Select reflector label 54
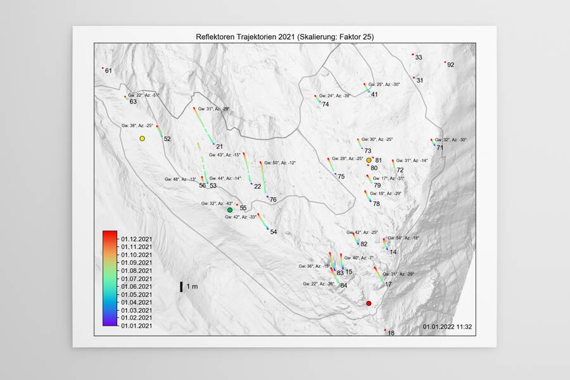The width and height of the screenshot is (570, 380). (x=274, y=232)
